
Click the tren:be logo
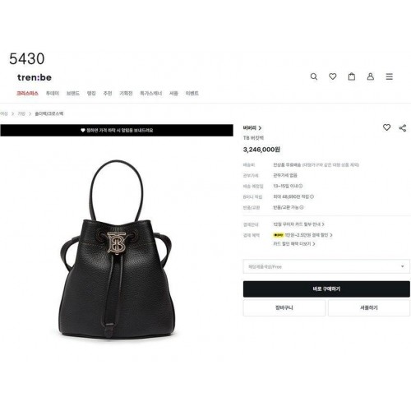click(35, 77)
